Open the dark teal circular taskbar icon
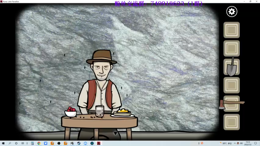The height and width of the screenshot is (146, 260). (92, 143)
